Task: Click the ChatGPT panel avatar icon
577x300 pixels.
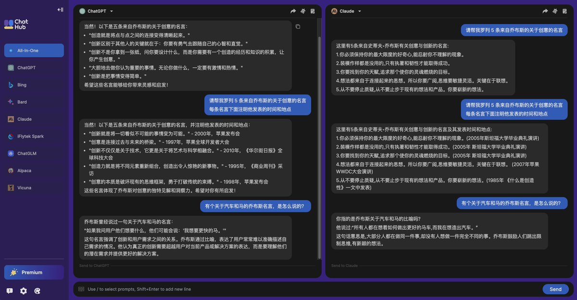Action: 82,11
